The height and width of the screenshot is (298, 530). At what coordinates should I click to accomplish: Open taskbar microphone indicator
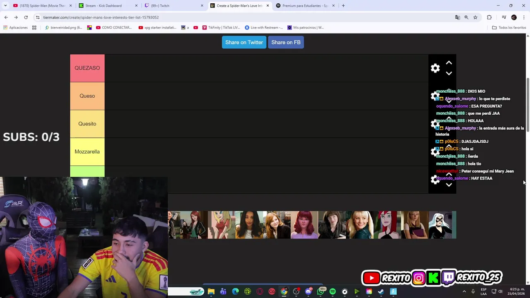[473, 291]
